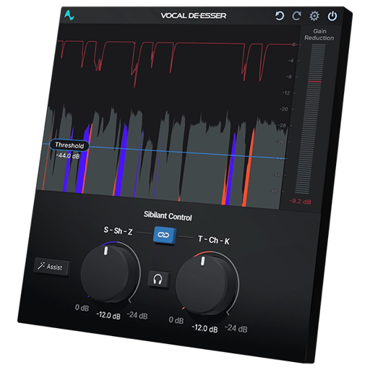Toggle the Sibilant Control link button

165,235
